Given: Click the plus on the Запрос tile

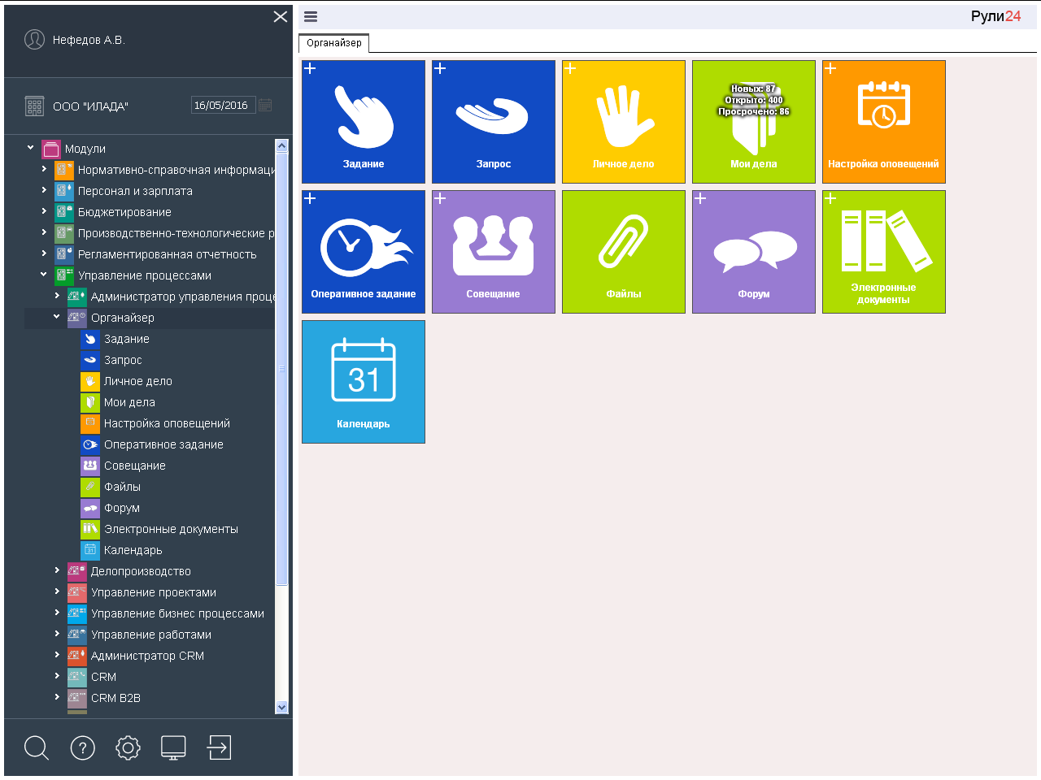Looking at the screenshot, I should [440, 68].
